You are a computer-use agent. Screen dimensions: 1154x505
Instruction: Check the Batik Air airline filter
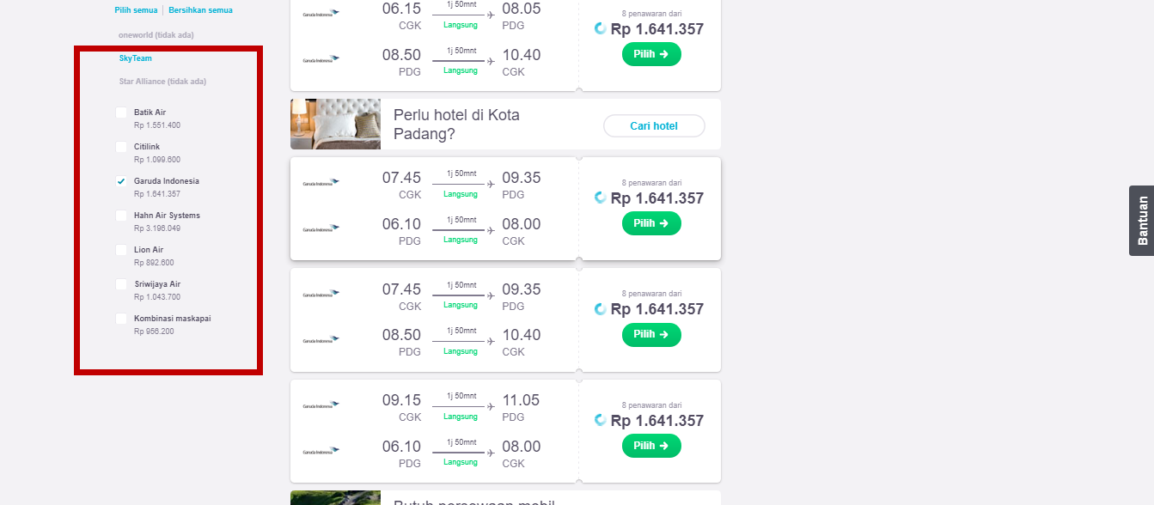point(121,113)
